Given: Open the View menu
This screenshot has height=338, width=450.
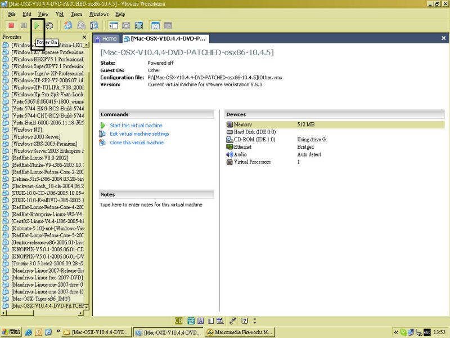Looking at the screenshot, I should [x=43, y=14].
